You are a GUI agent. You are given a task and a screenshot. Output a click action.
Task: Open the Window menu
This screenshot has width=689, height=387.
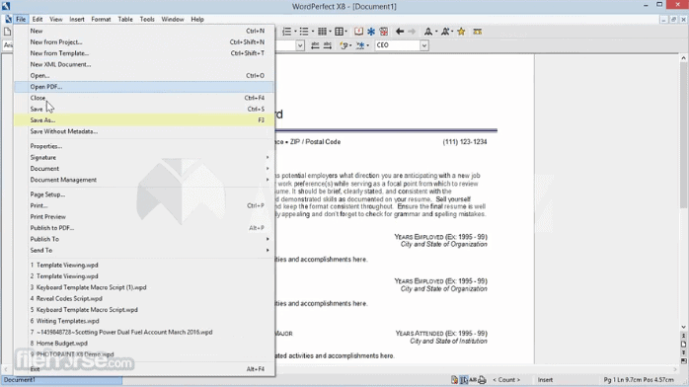pyautogui.click(x=172, y=20)
